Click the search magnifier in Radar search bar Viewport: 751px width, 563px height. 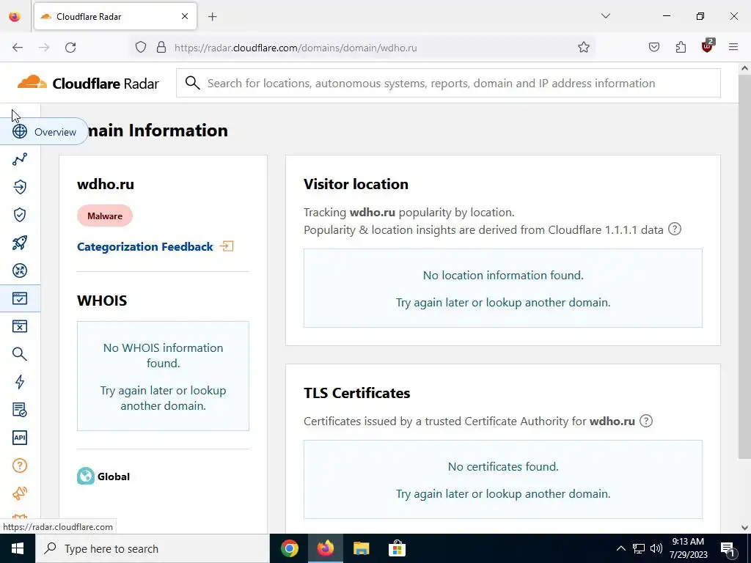click(x=193, y=83)
